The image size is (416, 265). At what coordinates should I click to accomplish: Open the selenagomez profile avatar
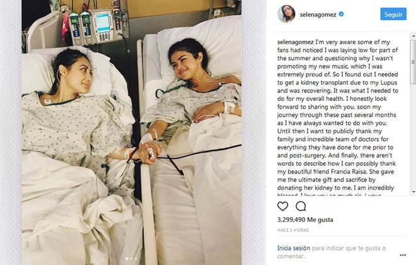point(286,14)
